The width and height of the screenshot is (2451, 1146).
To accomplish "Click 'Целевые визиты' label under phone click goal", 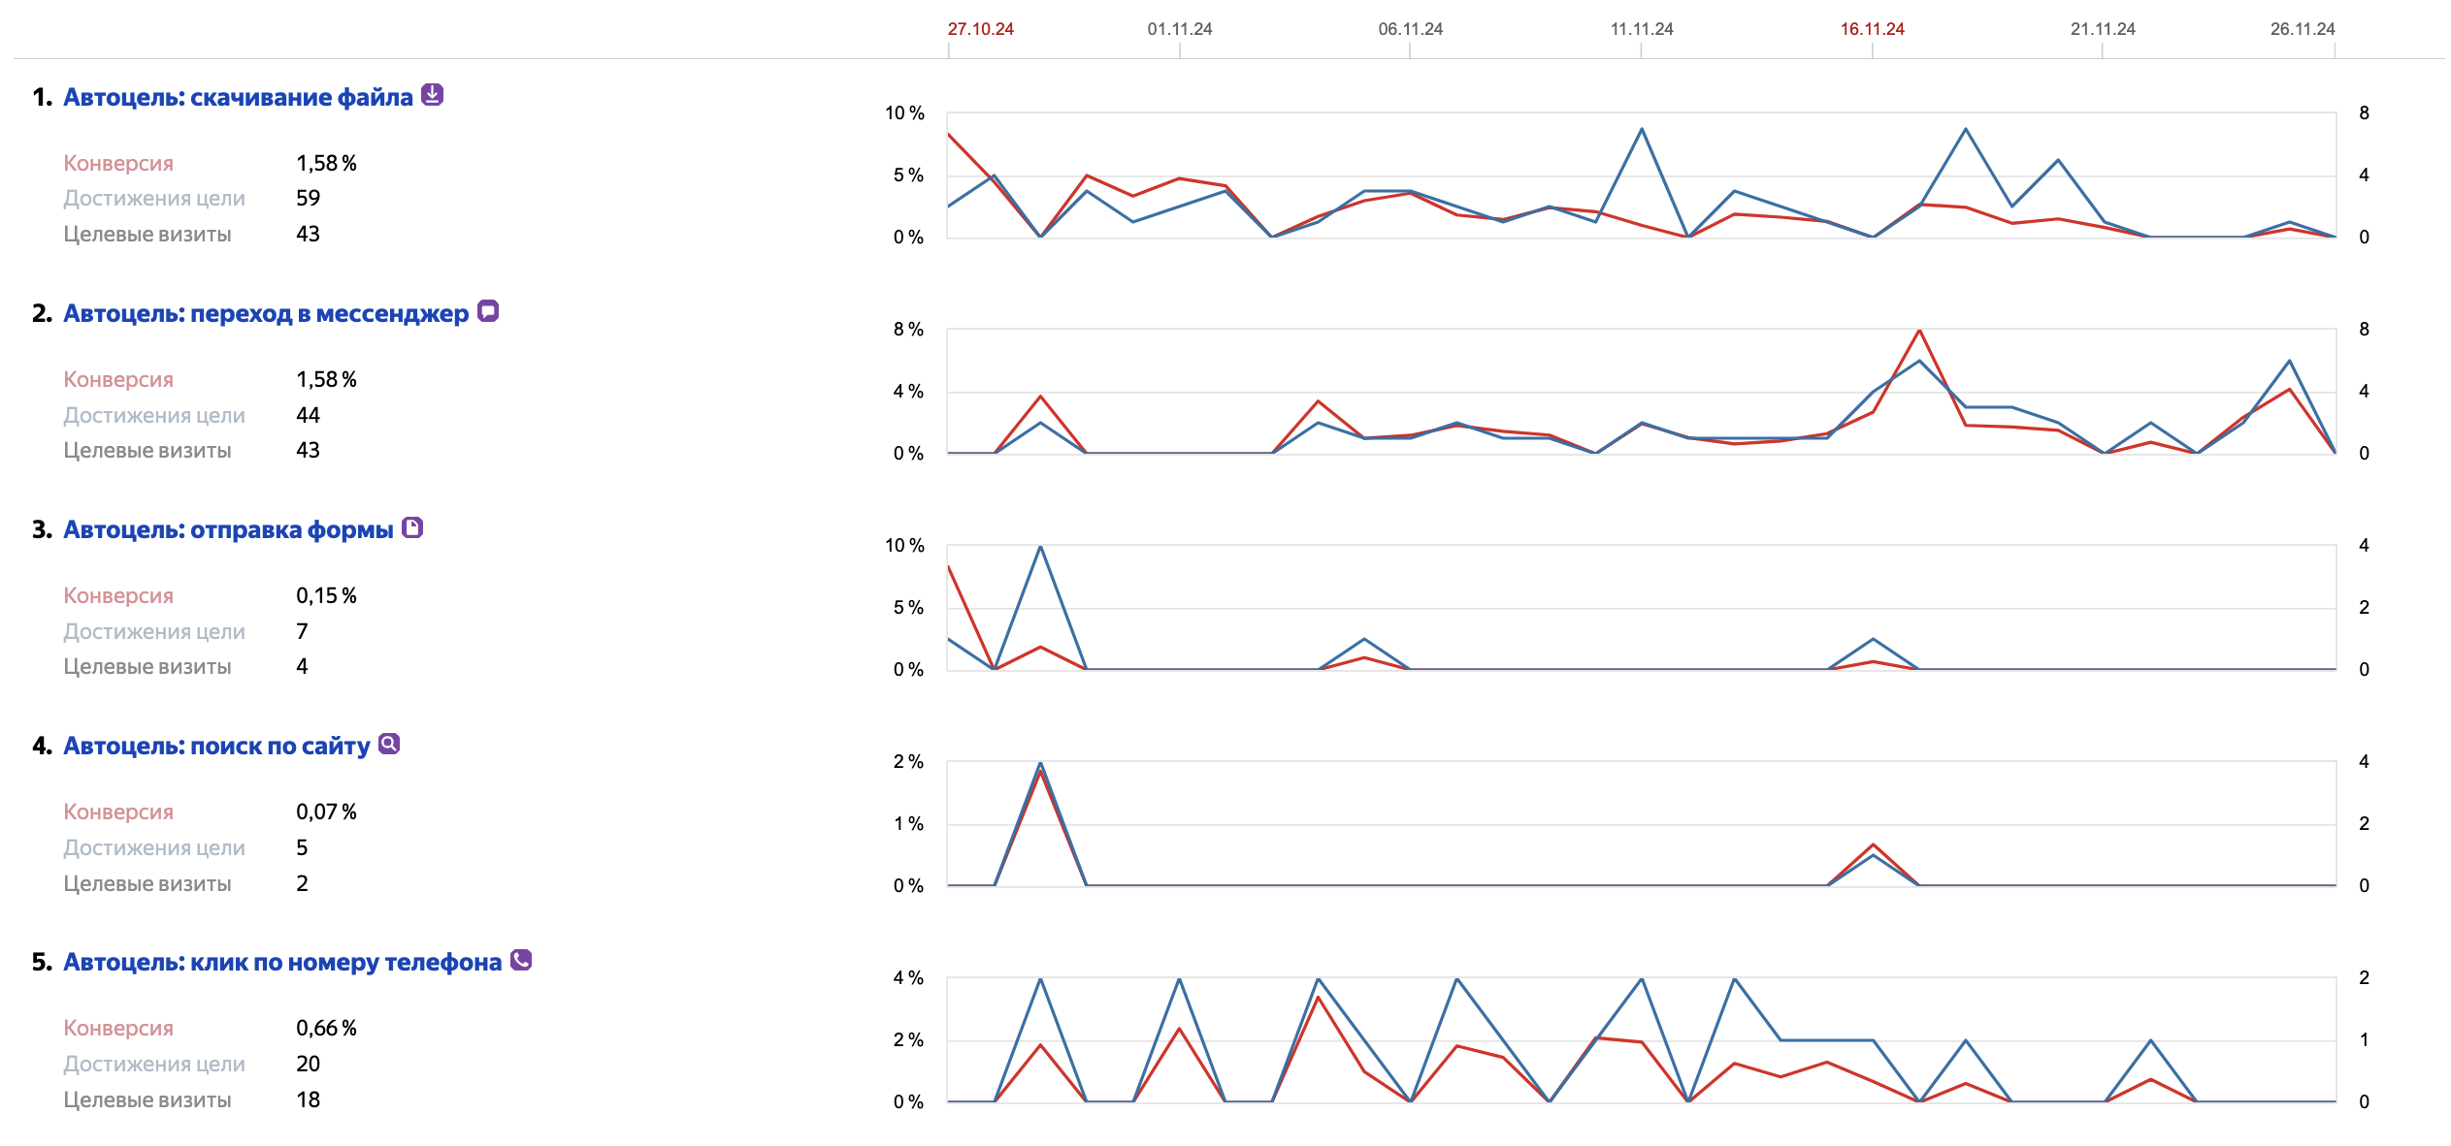I will pos(147,1099).
